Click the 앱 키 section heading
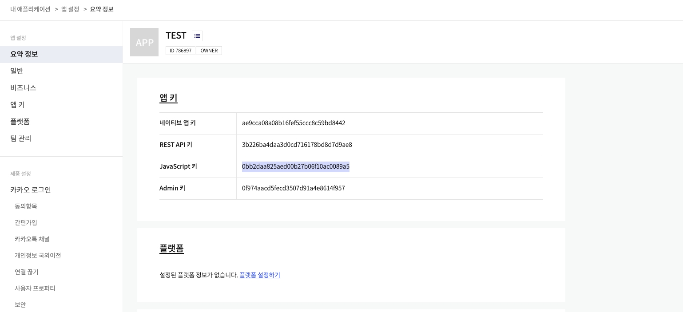 pyautogui.click(x=168, y=98)
